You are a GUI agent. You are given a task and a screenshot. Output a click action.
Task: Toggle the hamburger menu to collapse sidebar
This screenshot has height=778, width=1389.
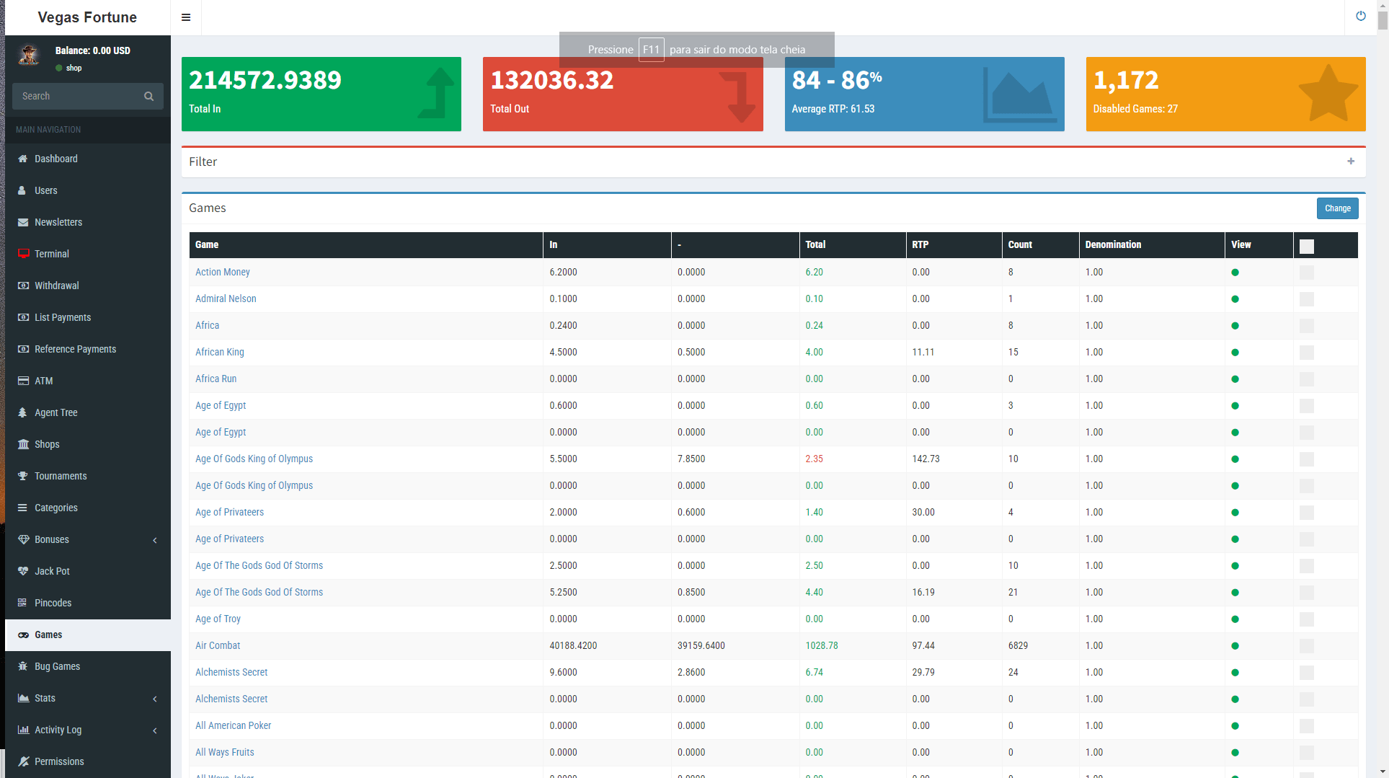[186, 17]
